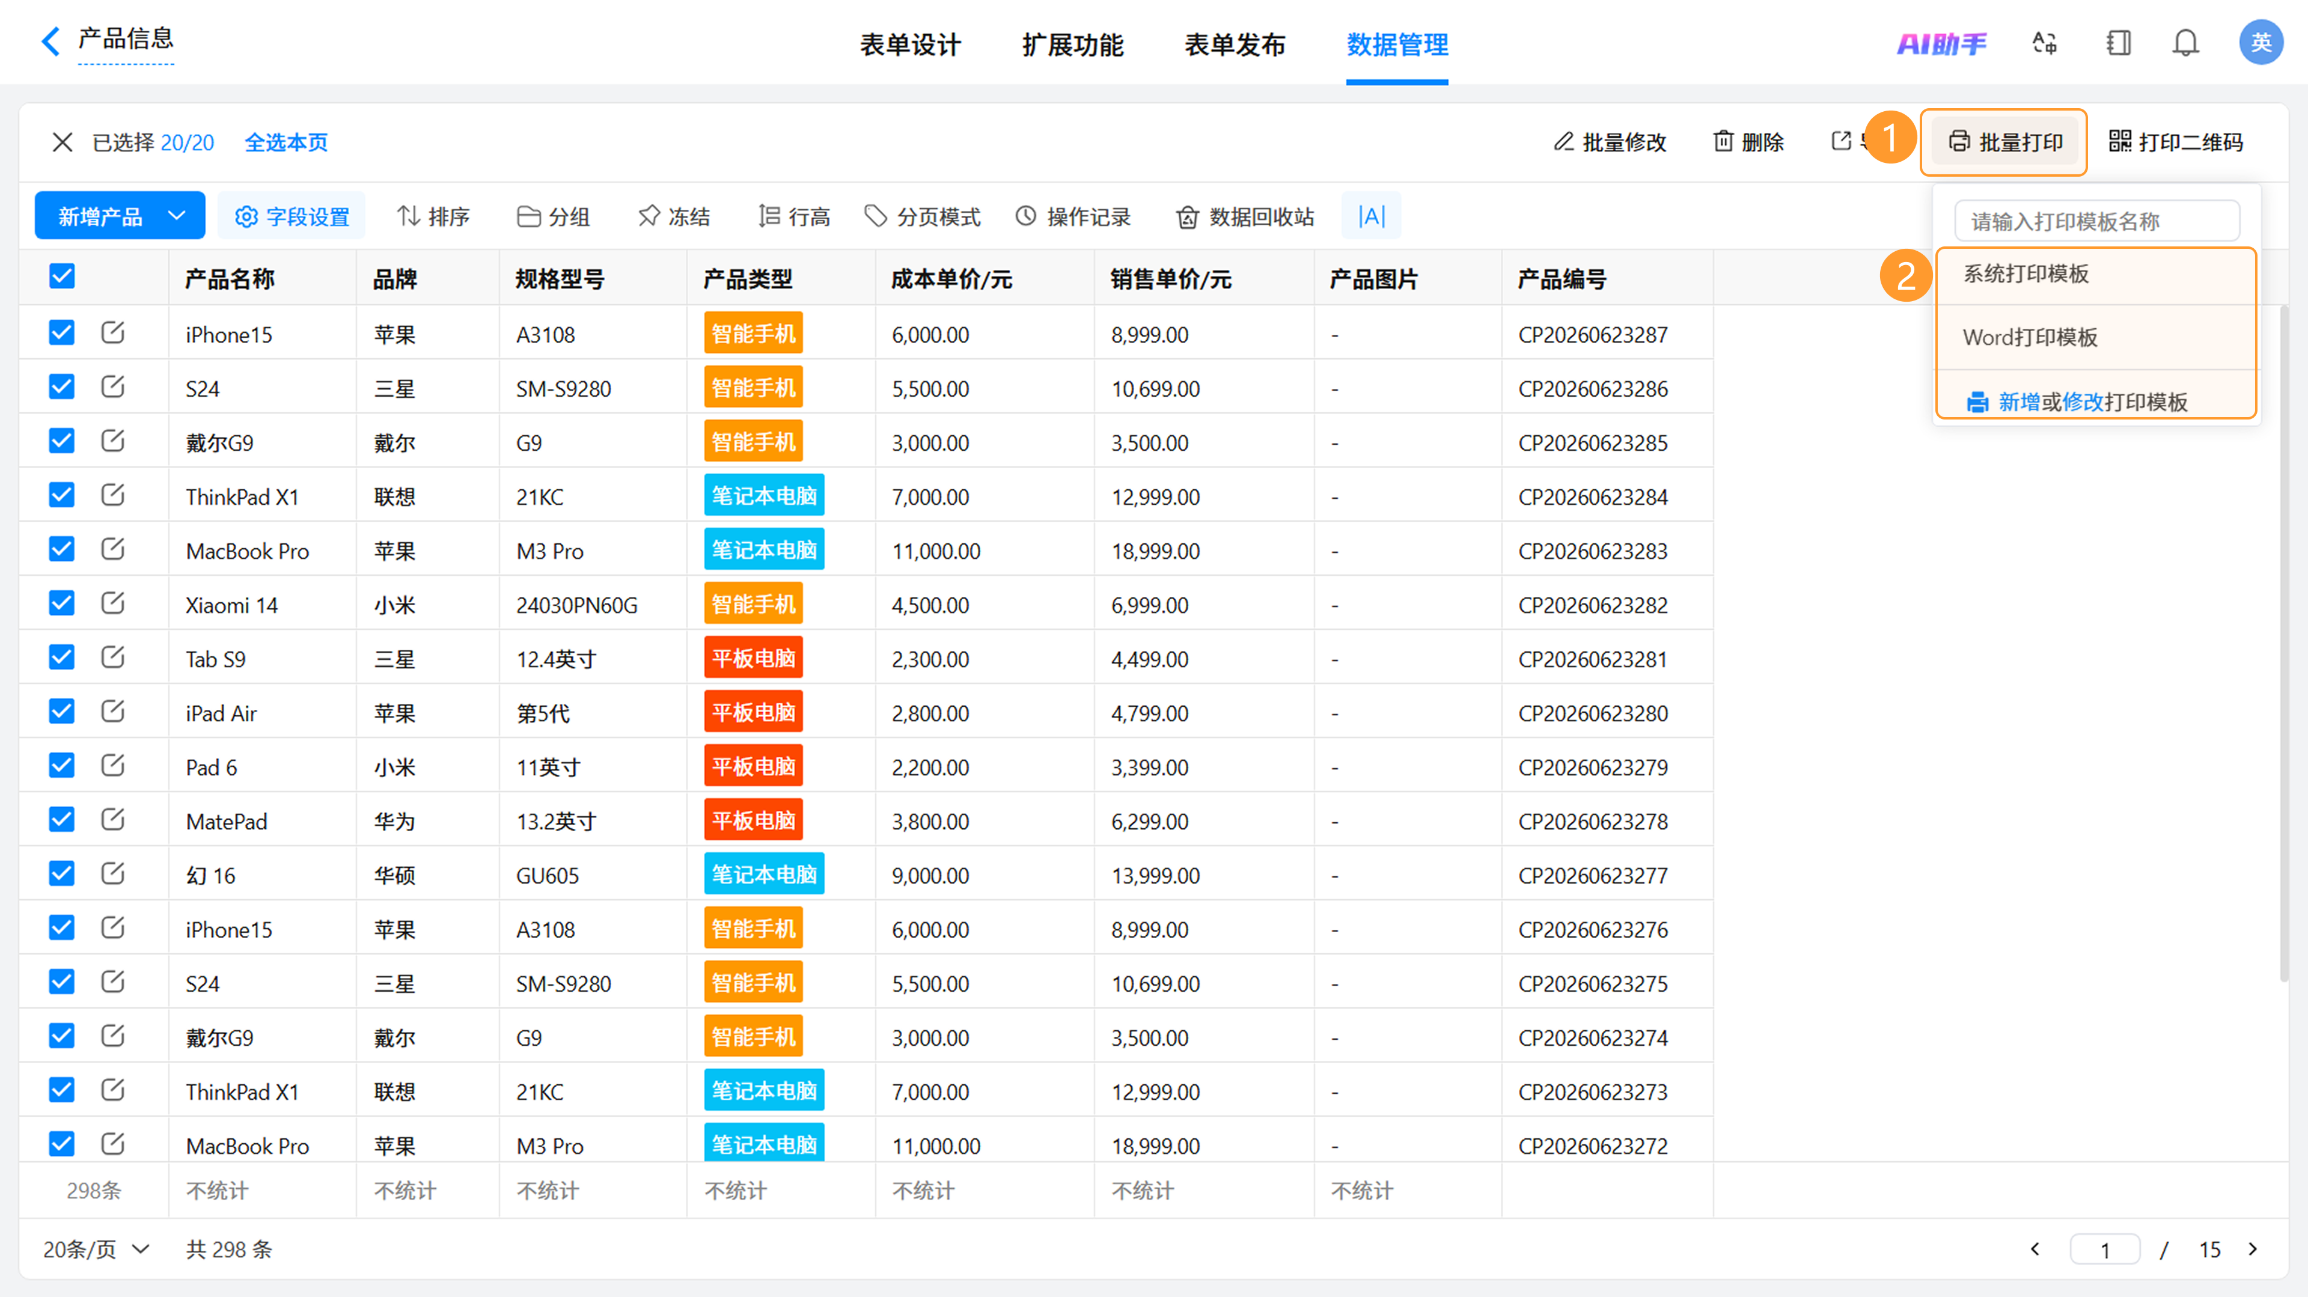2308x1297 pixels.
Task: Open 排序 sort options
Action: point(433,217)
